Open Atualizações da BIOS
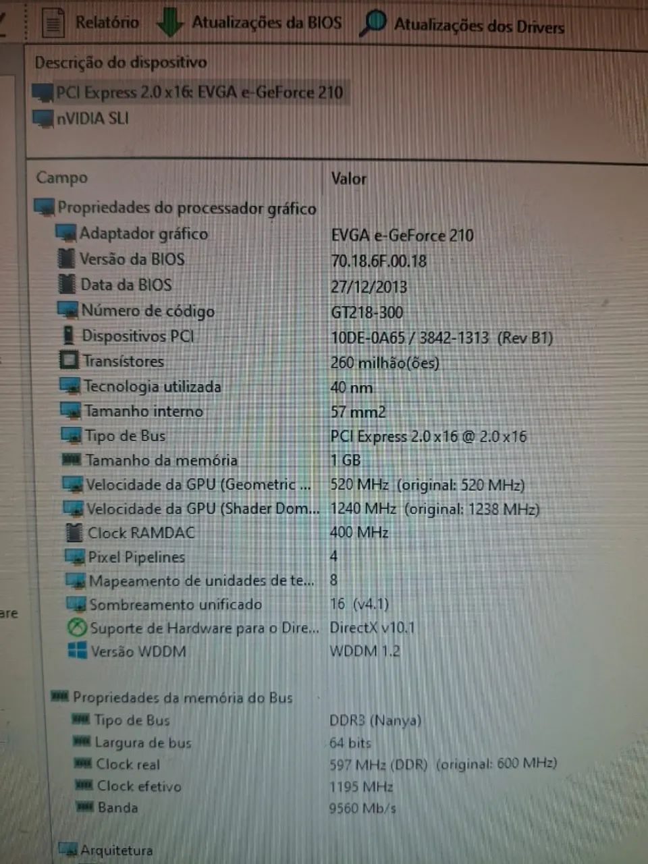 coord(249,22)
